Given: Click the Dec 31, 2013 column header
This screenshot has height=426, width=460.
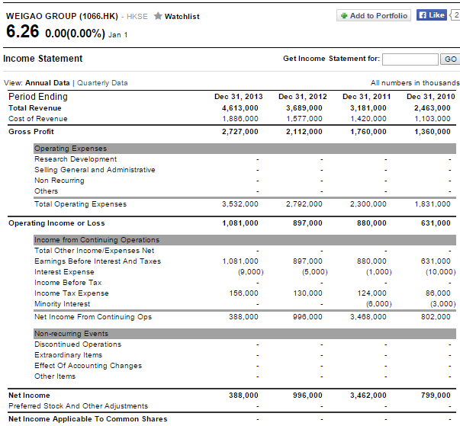Looking at the screenshot, I should point(239,97).
